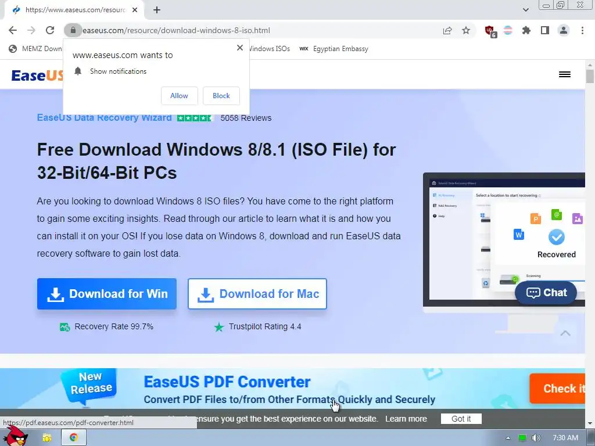Click the 7:30 AM clock
This screenshot has width=595, height=446.
coord(565,438)
